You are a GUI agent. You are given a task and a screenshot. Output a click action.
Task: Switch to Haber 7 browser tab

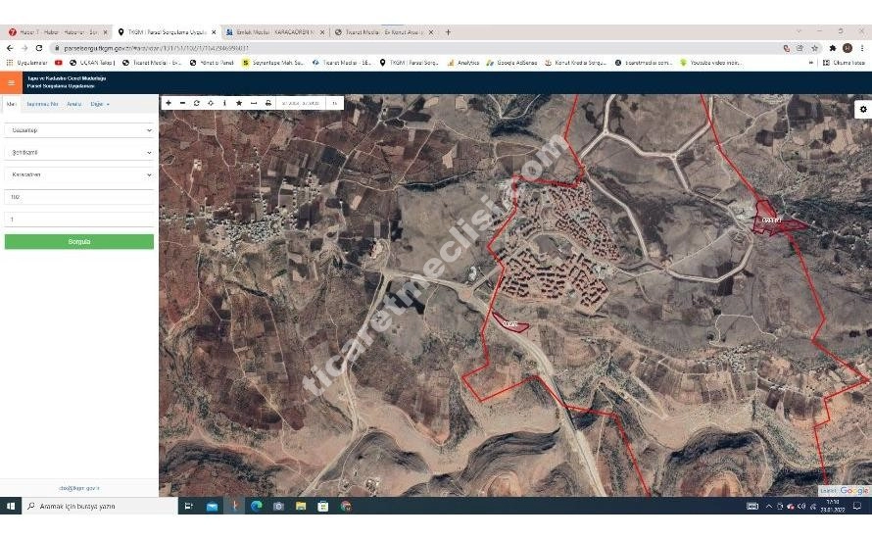click(x=57, y=32)
